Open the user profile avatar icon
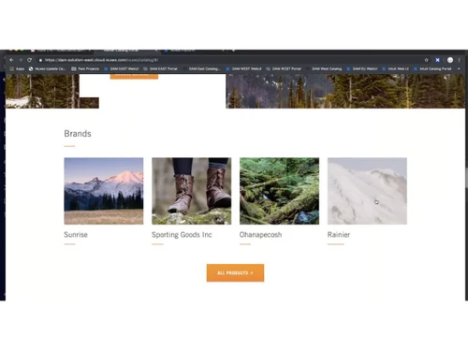This screenshot has height=351, width=468. pos(450,60)
